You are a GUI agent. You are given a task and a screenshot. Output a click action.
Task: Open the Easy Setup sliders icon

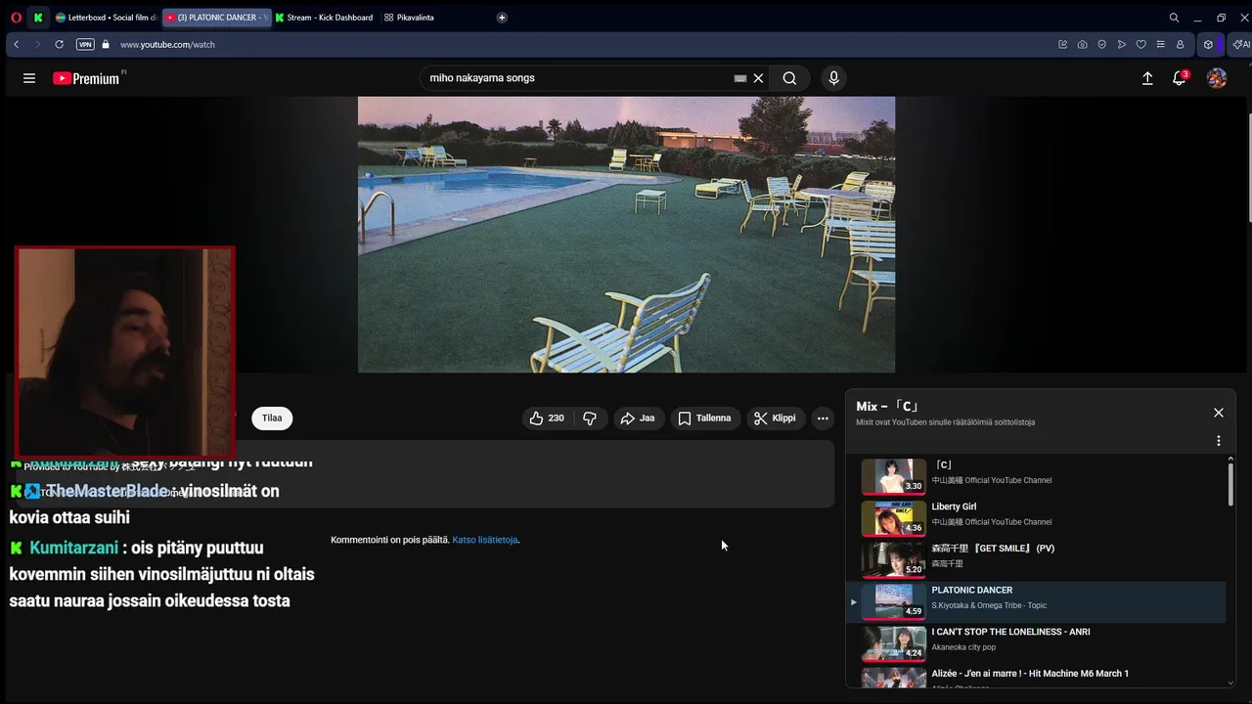tap(1160, 44)
